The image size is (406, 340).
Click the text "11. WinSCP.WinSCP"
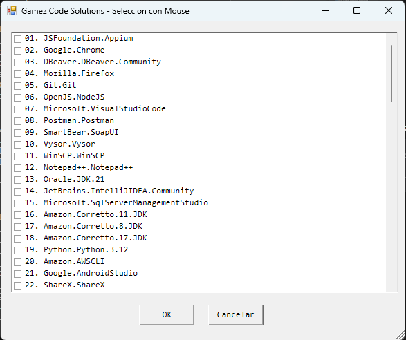point(64,155)
